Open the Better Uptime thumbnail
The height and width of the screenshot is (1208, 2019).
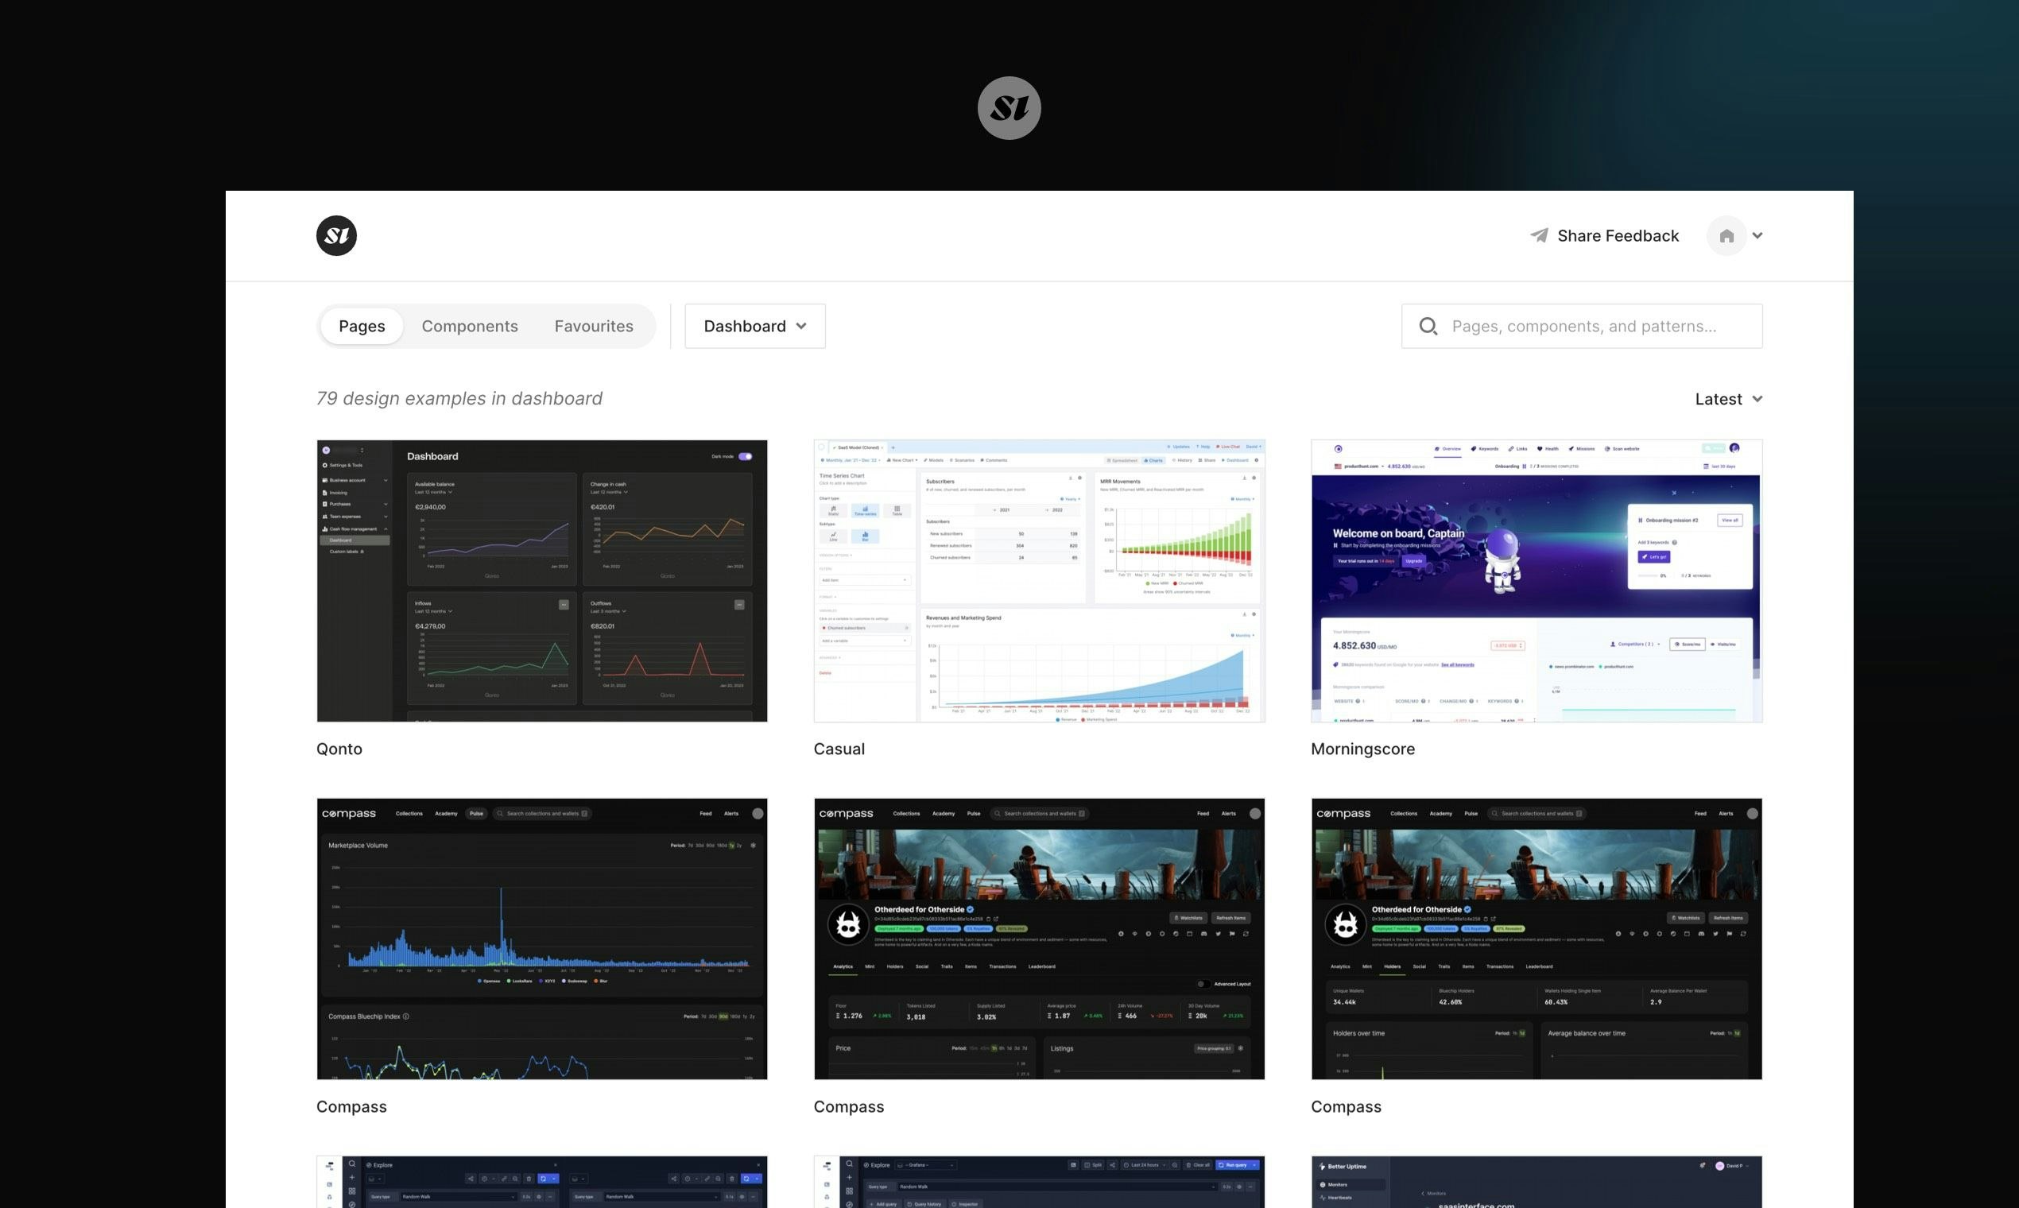pyautogui.click(x=1537, y=1182)
